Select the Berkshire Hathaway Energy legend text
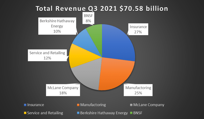This screenshot has width=204, height=119. pos(104,113)
